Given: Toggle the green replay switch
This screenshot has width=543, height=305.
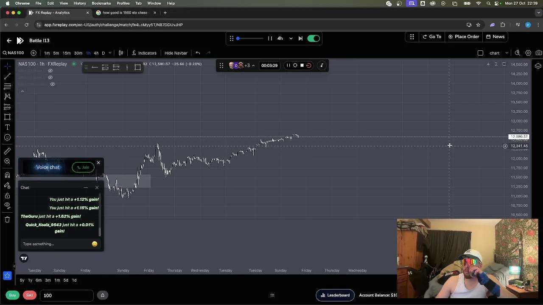Looking at the screenshot, I should pyautogui.click(x=314, y=39).
